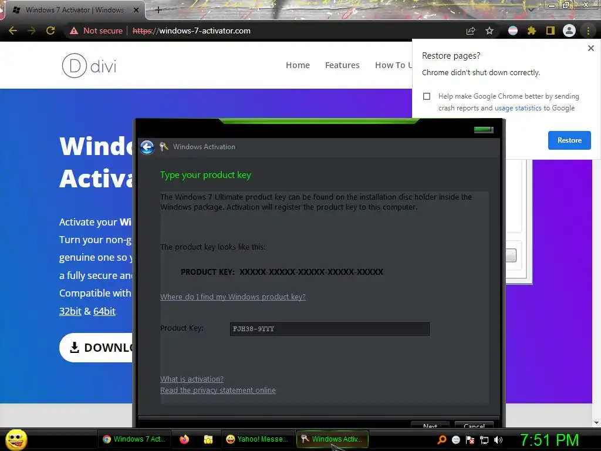
Task: Open the Extensions puzzle icon
Action: click(532, 31)
